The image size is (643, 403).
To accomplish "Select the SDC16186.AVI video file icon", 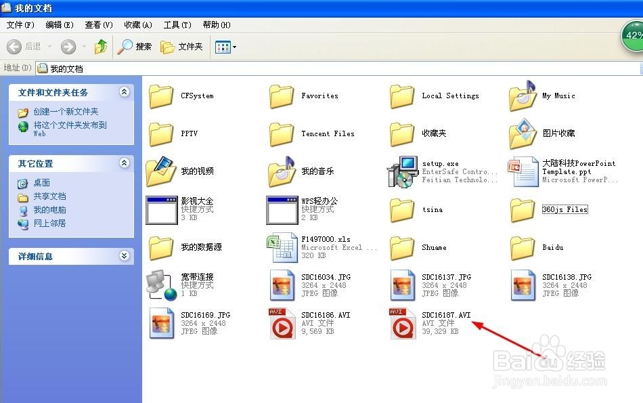I will click(282, 323).
